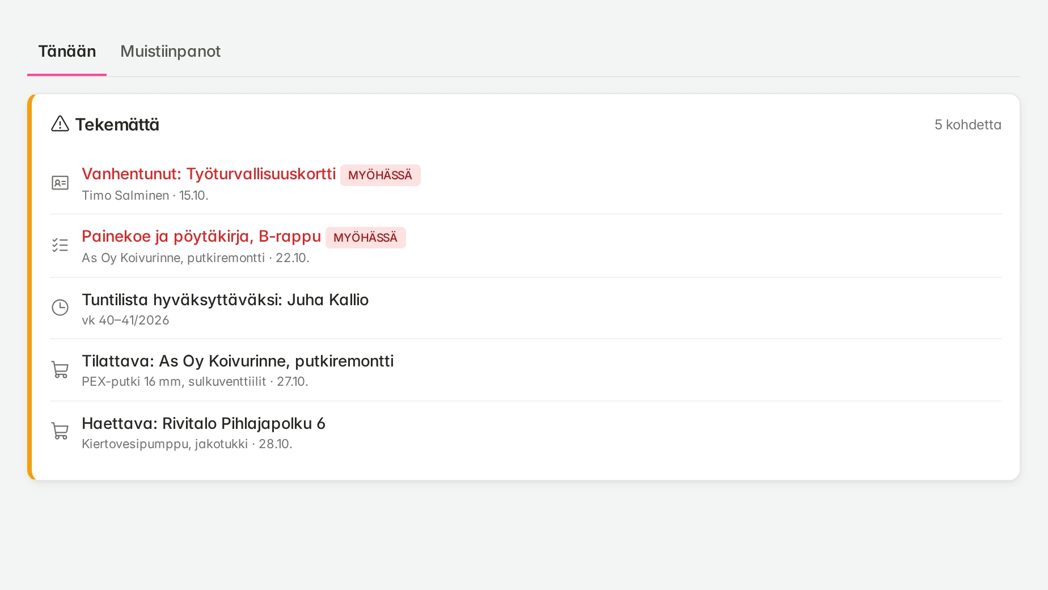Open the Muistiinpanot tab
Viewport: 1048px width, 590px height.
click(170, 52)
